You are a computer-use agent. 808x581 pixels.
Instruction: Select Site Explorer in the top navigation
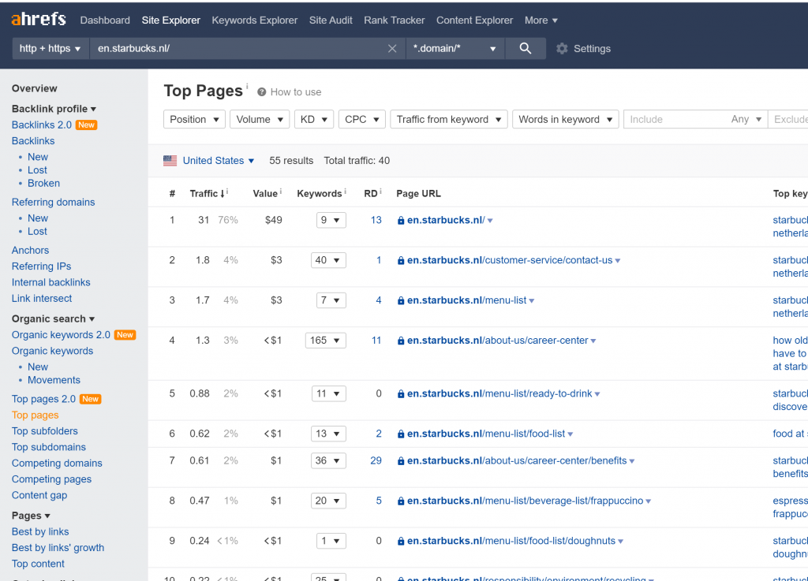click(171, 20)
